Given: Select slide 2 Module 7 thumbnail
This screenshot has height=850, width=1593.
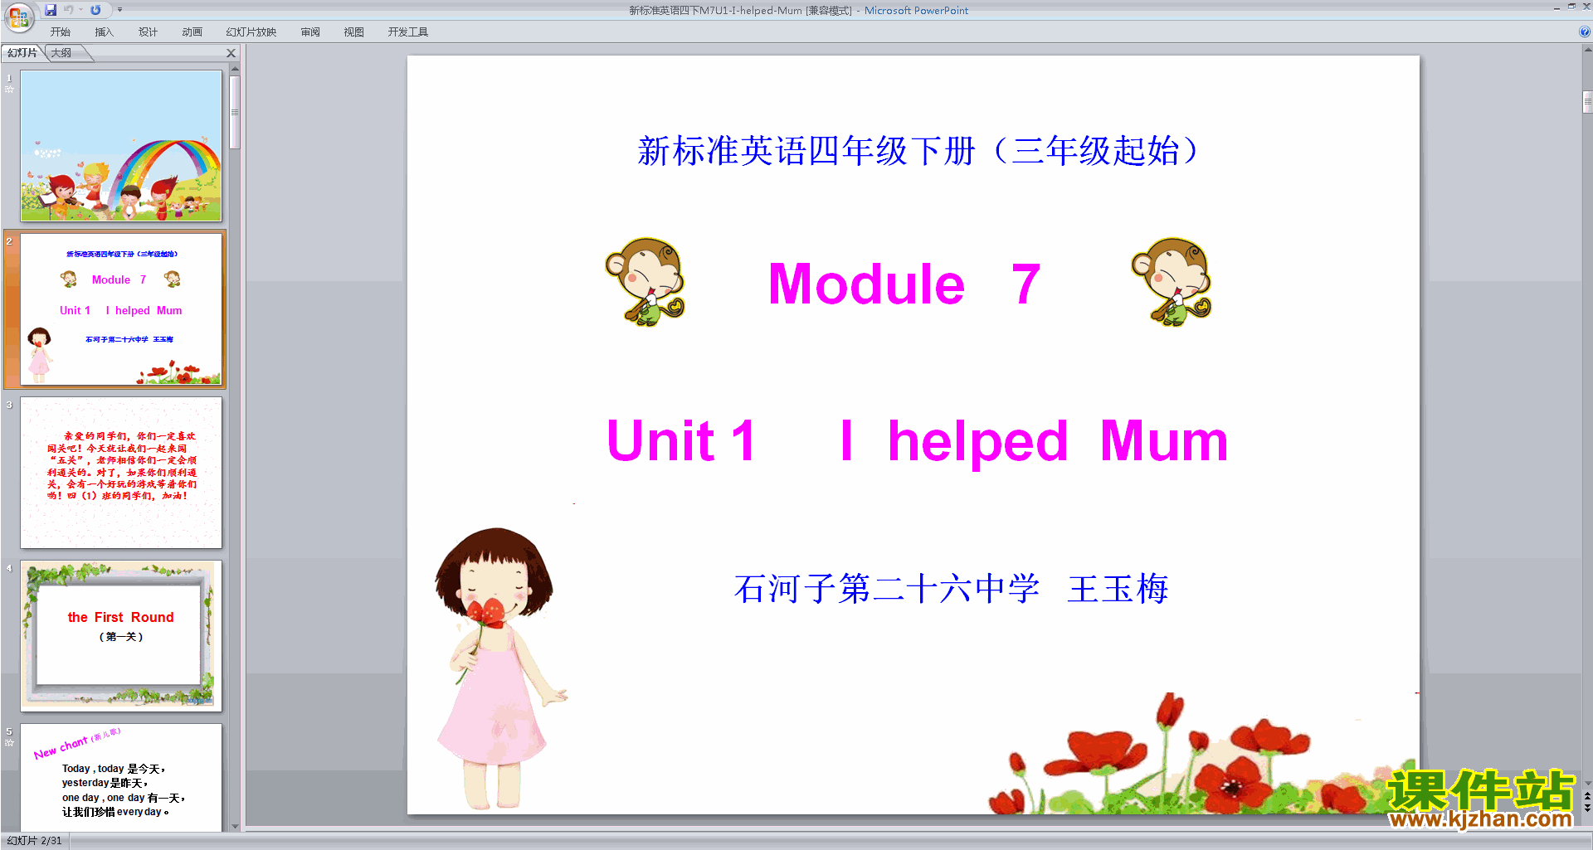Looking at the screenshot, I should pos(121,309).
